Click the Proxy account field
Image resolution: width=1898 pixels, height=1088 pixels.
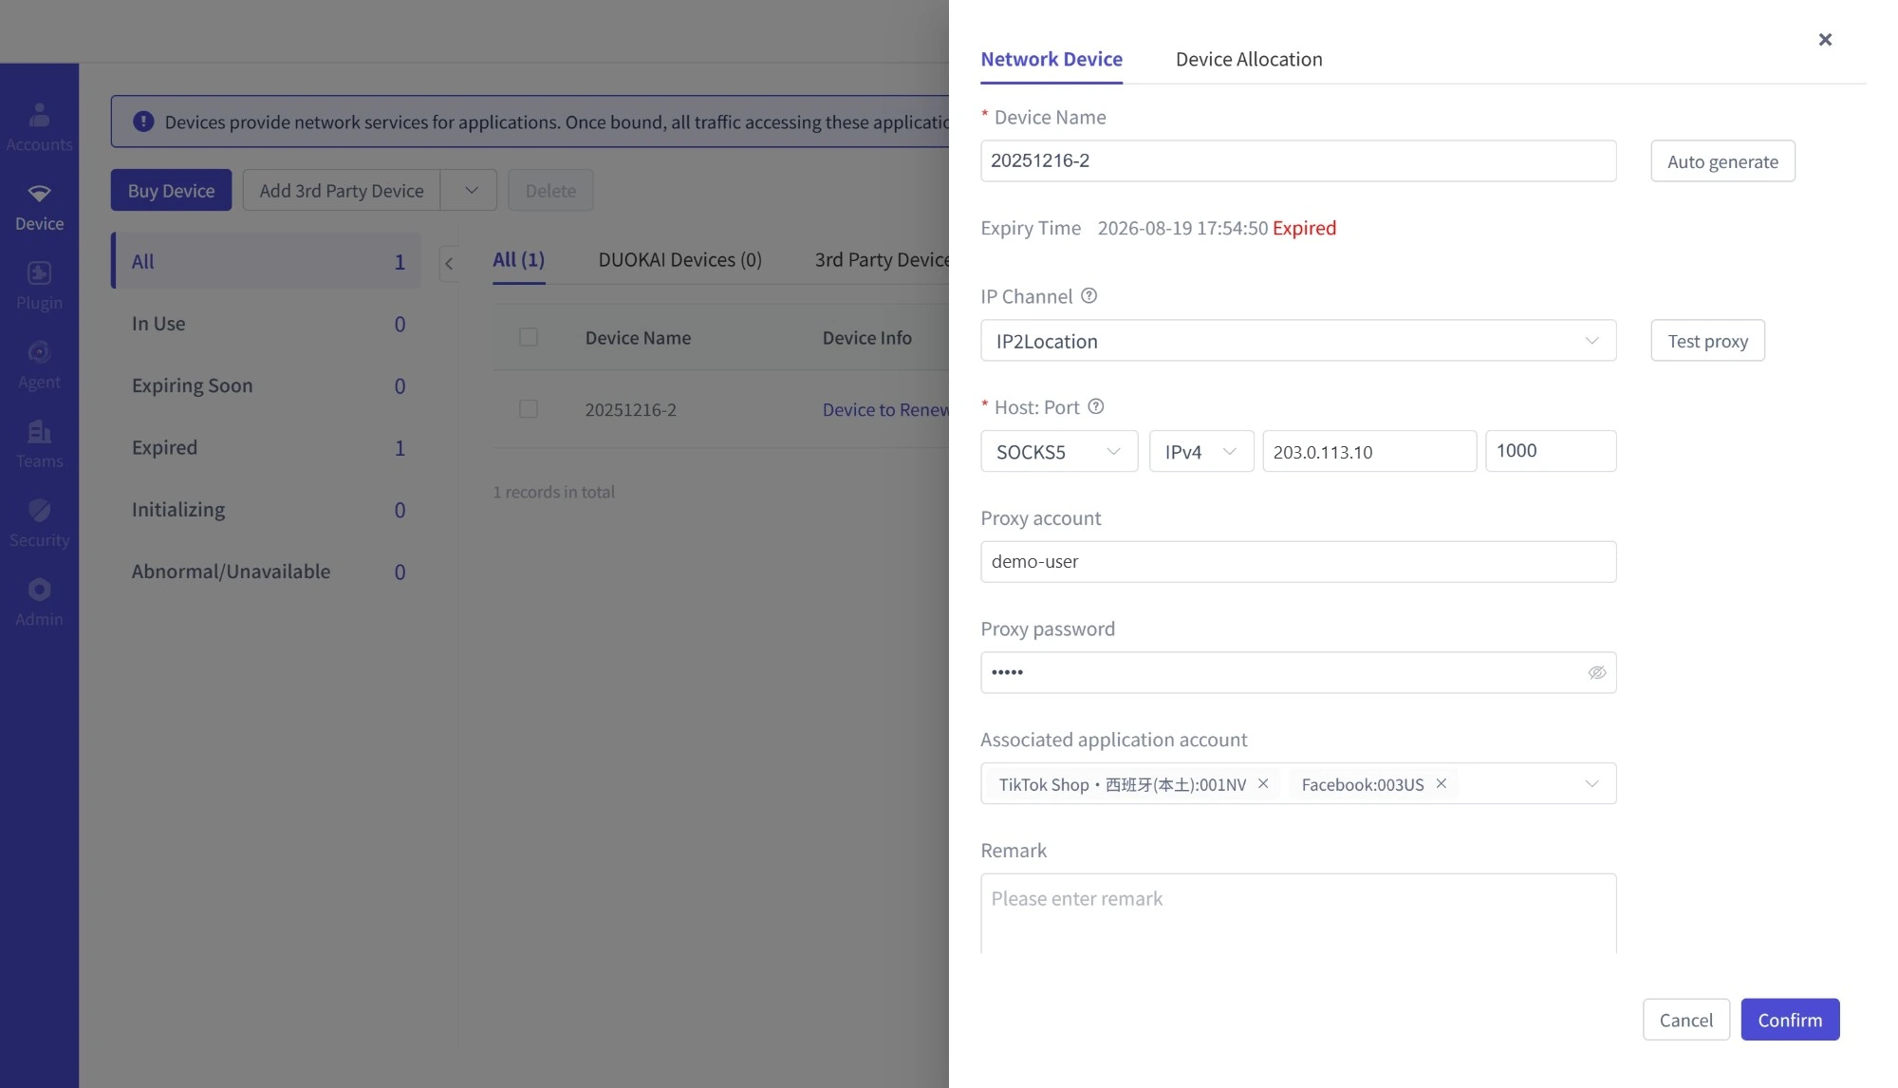tap(1298, 562)
